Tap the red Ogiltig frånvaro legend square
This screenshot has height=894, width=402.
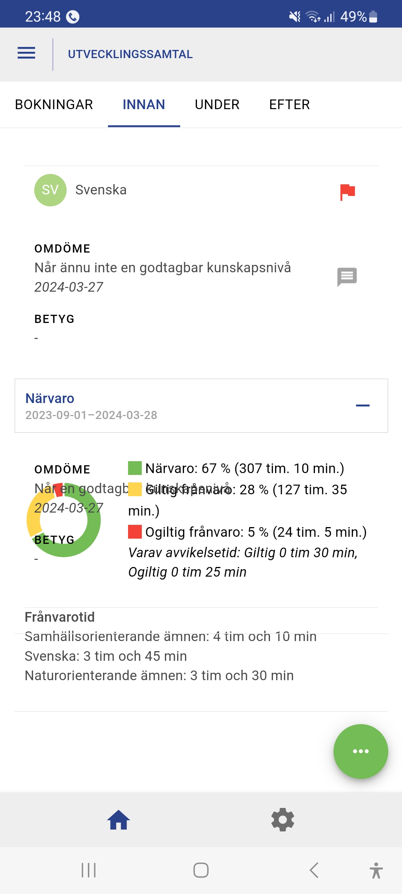coord(135,532)
